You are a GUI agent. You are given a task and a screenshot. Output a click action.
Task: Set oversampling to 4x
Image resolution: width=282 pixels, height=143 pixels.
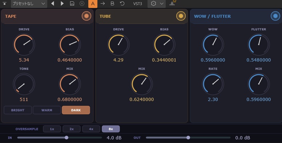pyautogui.click(x=91, y=129)
